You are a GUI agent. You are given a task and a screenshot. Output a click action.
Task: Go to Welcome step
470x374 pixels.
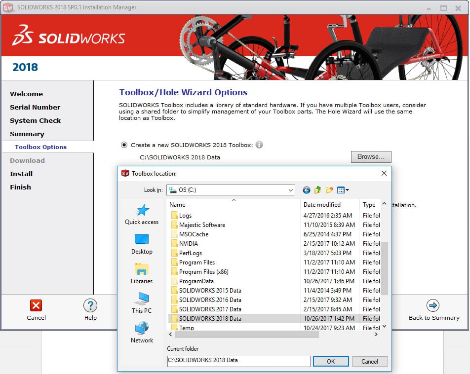pos(26,94)
